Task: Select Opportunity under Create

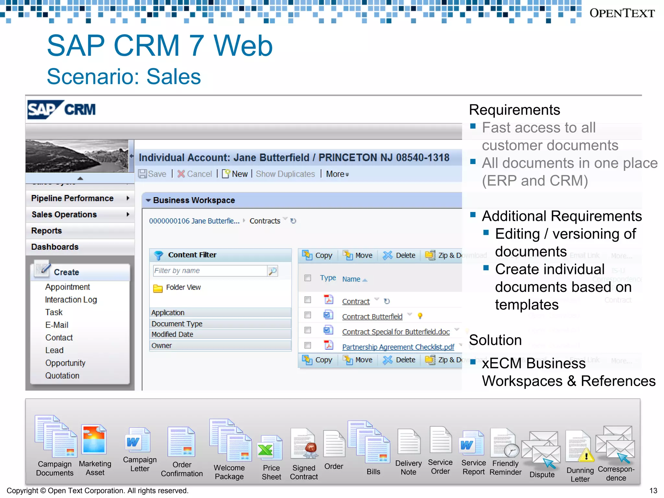Action: coord(65,363)
